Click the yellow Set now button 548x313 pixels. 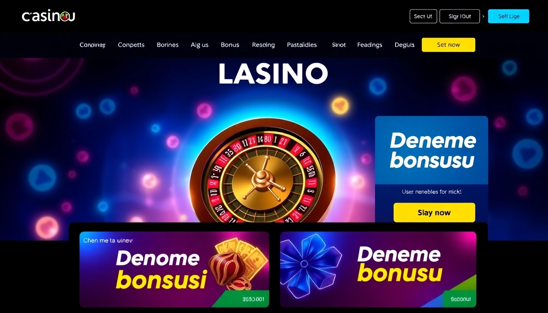(x=449, y=45)
